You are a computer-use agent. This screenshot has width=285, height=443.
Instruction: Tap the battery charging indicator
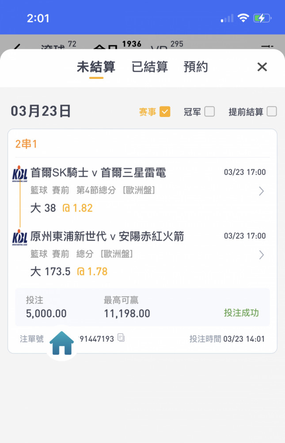pos(262,18)
